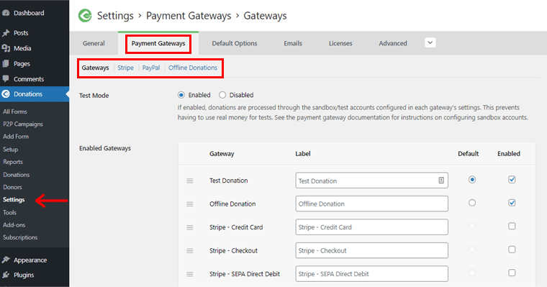This screenshot has height=287, width=547.
Task: Click the Comments bubble icon
Action: point(6,79)
